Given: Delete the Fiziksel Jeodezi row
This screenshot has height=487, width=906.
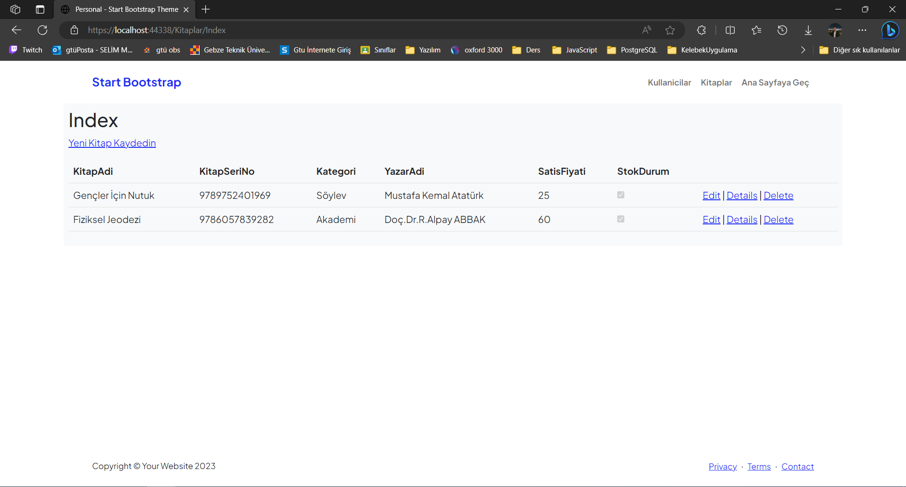Looking at the screenshot, I should (x=779, y=220).
